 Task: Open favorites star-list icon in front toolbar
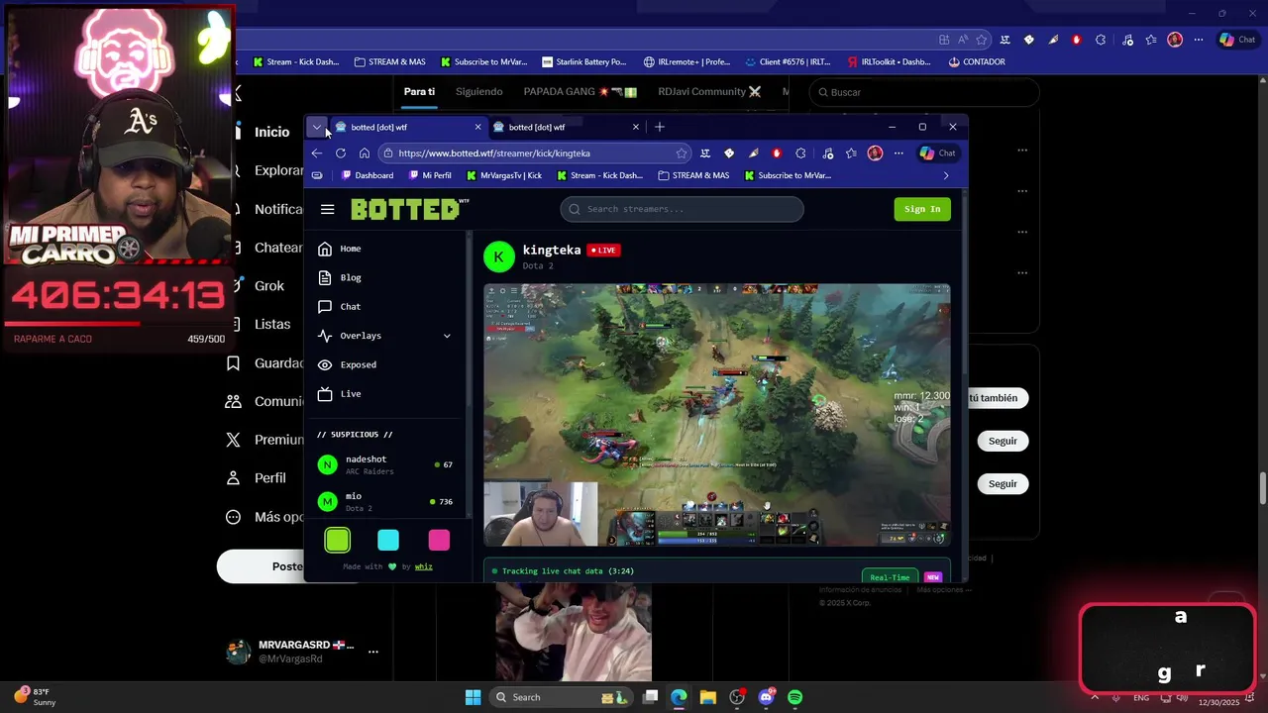pyautogui.click(x=851, y=153)
